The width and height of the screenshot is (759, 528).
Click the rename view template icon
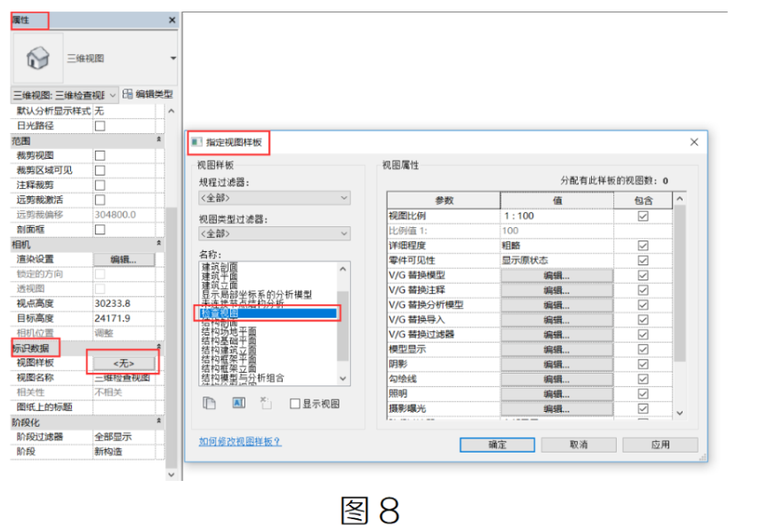pyautogui.click(x=239, y=403)
